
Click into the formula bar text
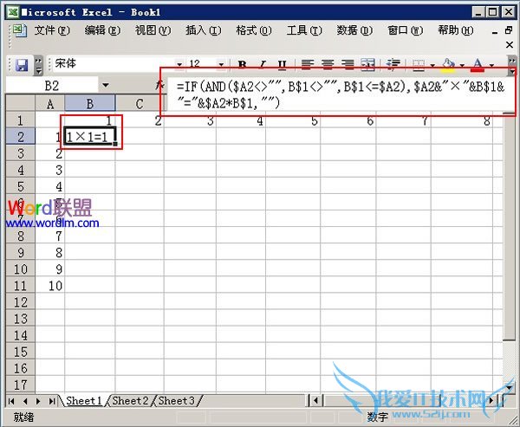pos(341,94)
